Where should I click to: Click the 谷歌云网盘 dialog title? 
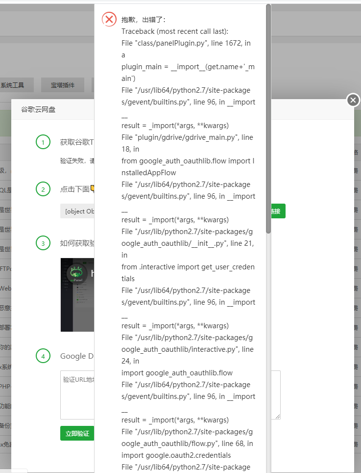38,109
